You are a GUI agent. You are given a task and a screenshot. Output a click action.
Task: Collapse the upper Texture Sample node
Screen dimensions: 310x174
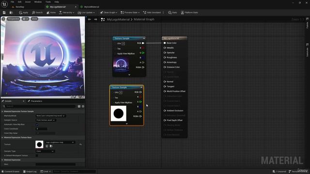coord(144,38)
